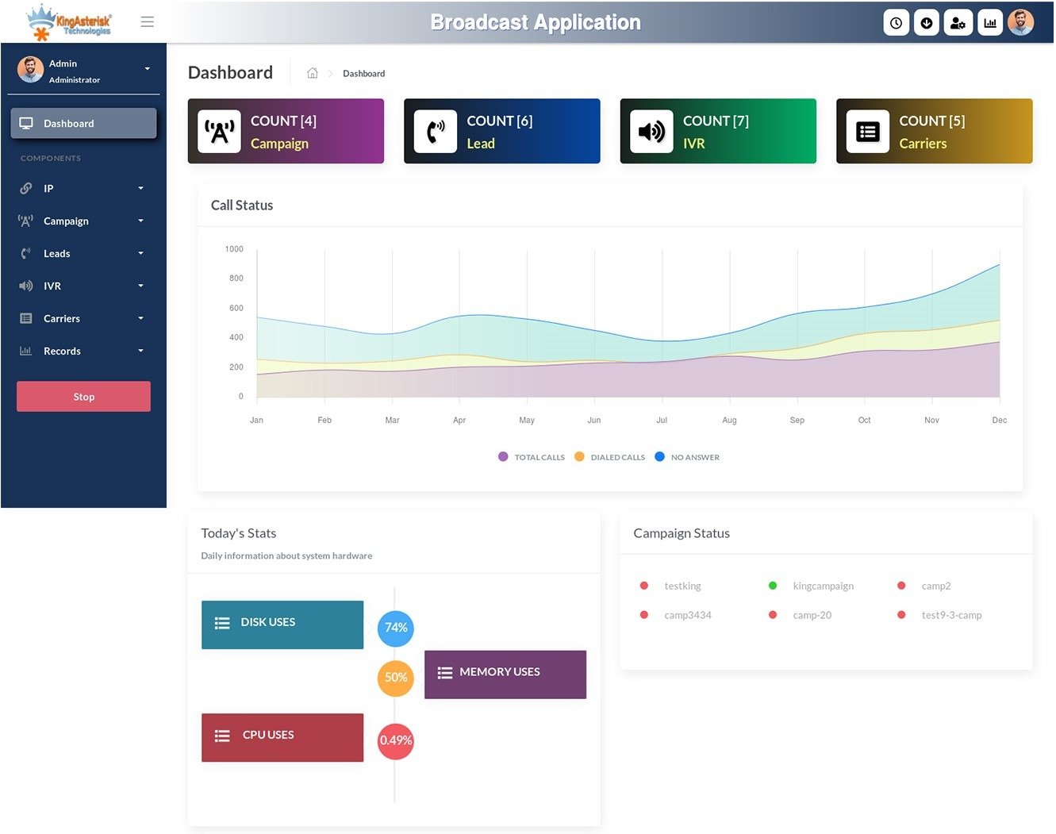Click the Carriers sidebar icon
Image resolution: width=1056 pixels, height=834 pixels.
(x=25, y=318)
